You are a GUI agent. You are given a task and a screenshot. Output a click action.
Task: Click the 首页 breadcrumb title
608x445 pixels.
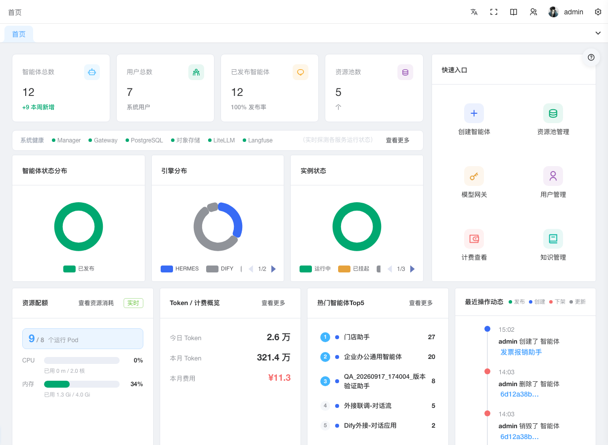(15, 12)
